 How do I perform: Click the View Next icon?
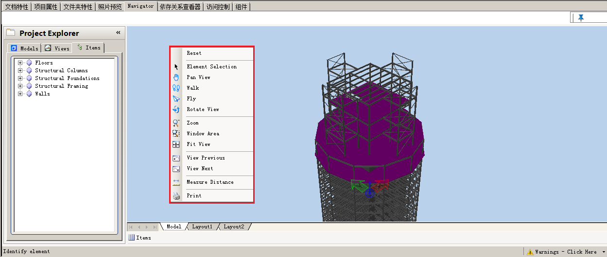[176, 169]
